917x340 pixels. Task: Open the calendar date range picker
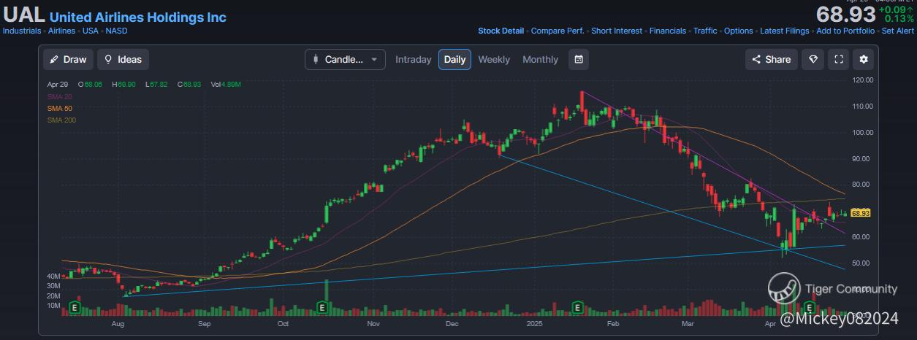[x=579, y=59]
